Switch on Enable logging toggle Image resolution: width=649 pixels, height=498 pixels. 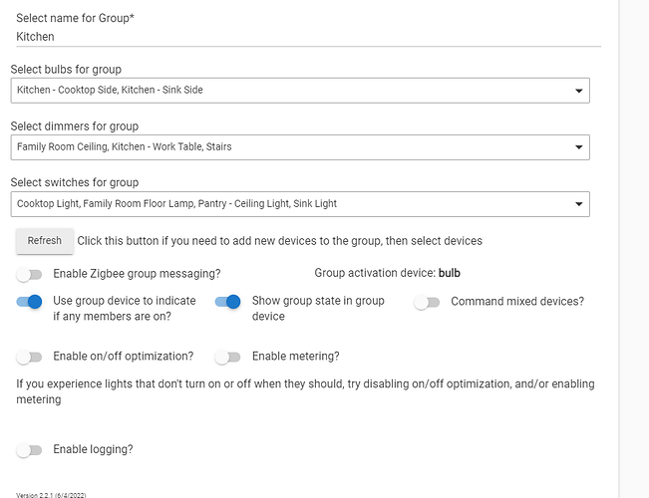point(29,450)
